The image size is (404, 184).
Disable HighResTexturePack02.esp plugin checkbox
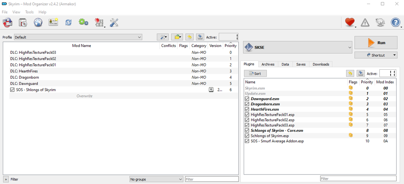[247, 120]
